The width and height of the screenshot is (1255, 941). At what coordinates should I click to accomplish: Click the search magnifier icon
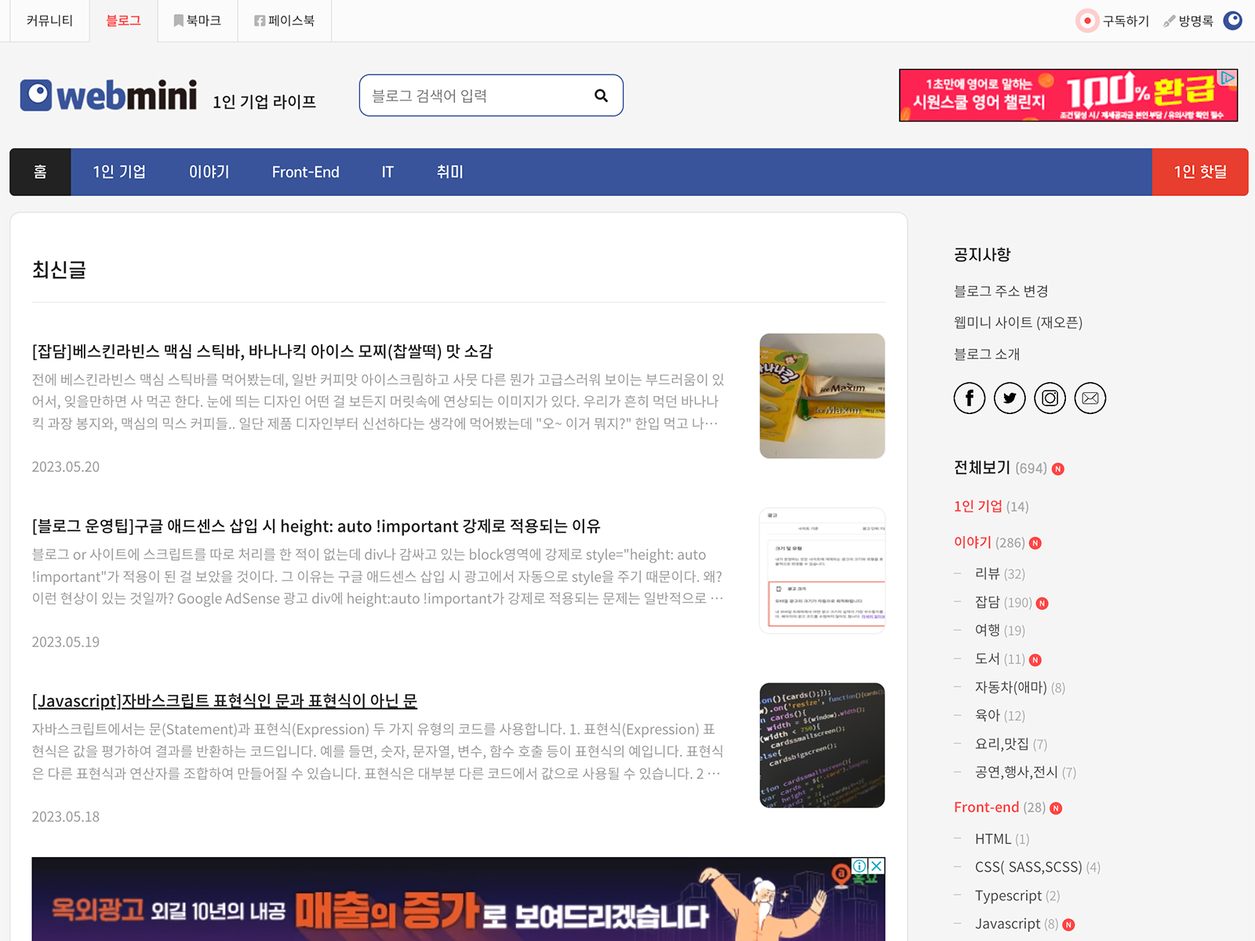point(601,95)
